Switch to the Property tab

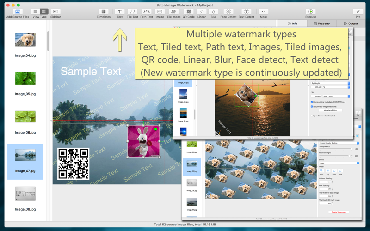click(321, 24)
